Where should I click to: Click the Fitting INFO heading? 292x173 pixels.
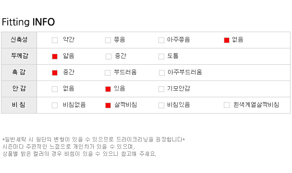28,22
